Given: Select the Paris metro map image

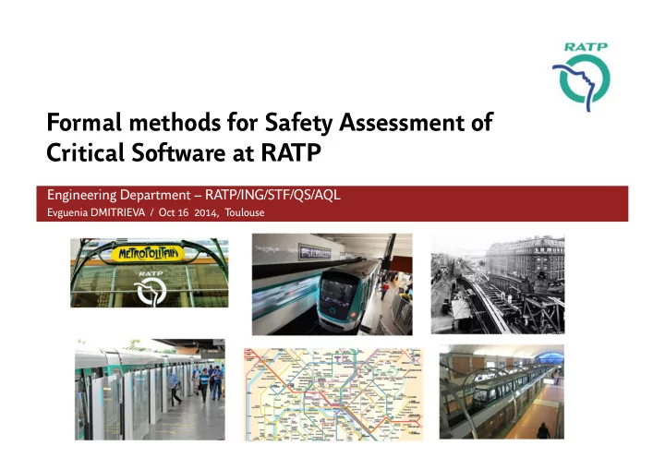Looking at the screenshot, I should (x=333, y=394).
